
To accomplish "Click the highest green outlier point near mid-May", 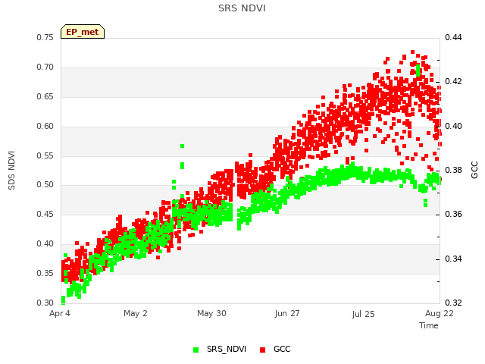I will pyautogui.click(x=182, y=146).
